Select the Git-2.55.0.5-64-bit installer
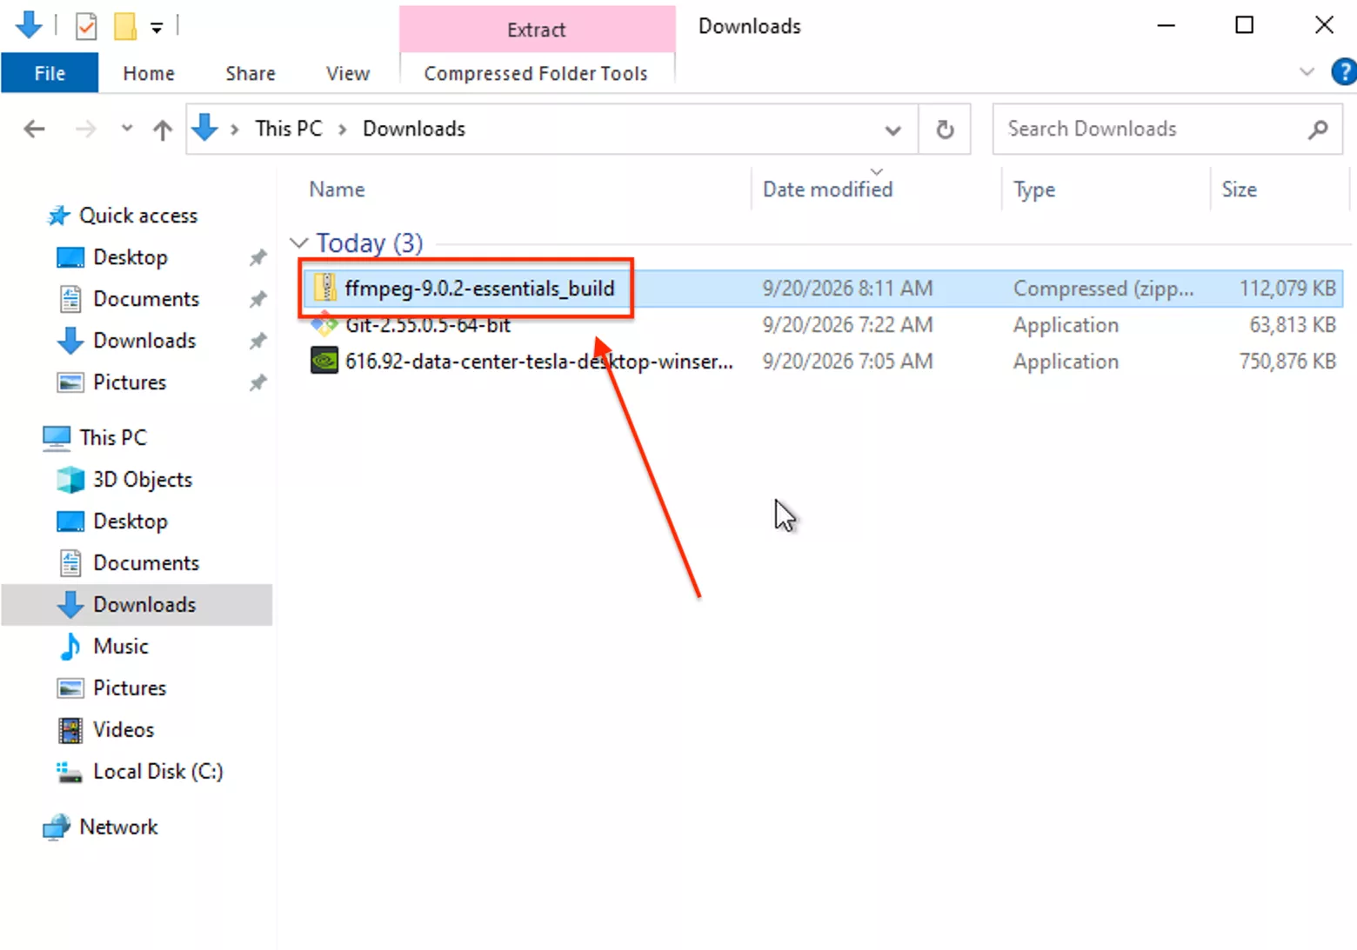The image size is (1357, 950). 428,325
